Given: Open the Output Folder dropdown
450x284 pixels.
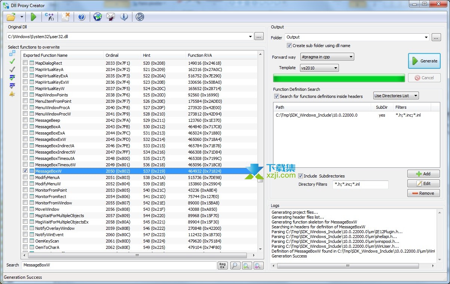Looking at the screenshot, I should (x=426, y=37).
